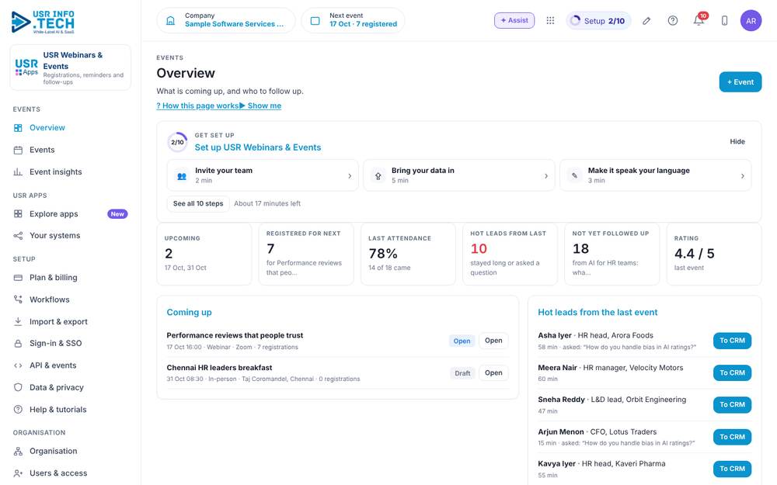Viewport: 777px width, 485px height.
Task: Click the Help & tutorials circle icon
Action: [x=18, y=409]
